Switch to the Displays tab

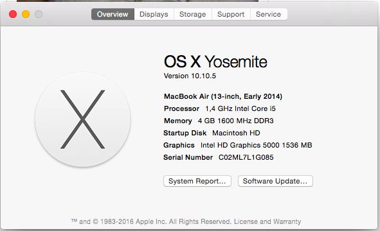pos(154,14)
